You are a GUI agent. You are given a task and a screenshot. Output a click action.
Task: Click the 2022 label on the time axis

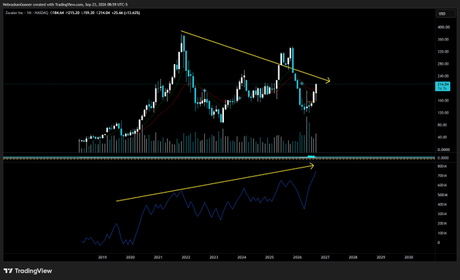186,257
